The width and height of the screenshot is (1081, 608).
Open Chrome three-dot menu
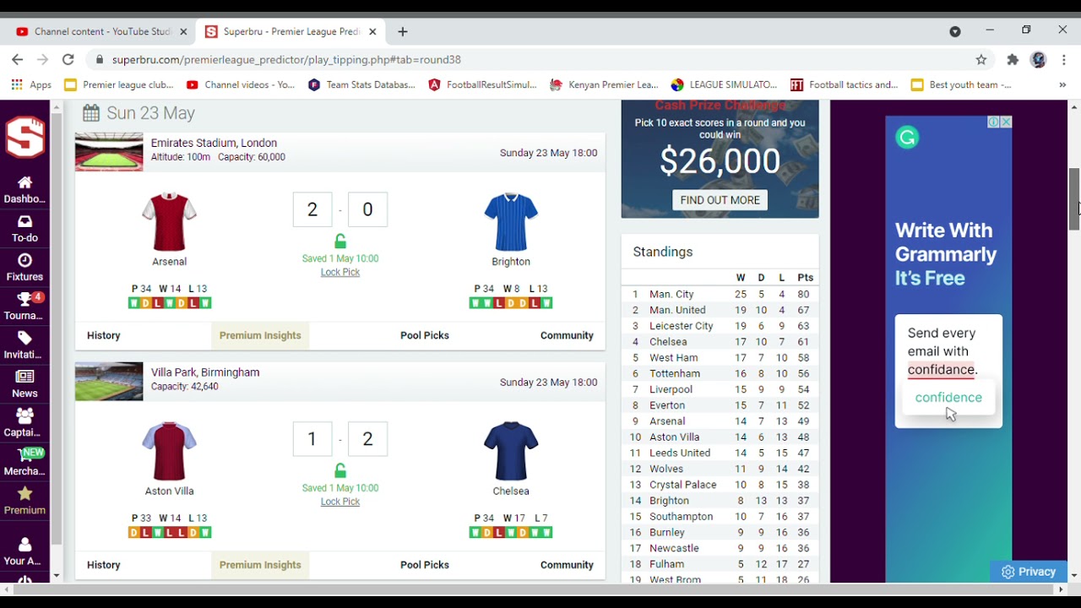coord(1064,60)
